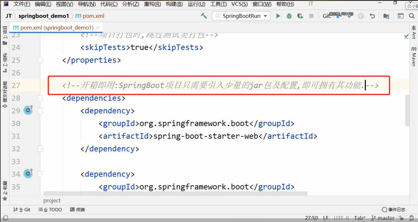Open the master Git branch selector
Viewport: 418px width, 222px height.
(383, 218)
